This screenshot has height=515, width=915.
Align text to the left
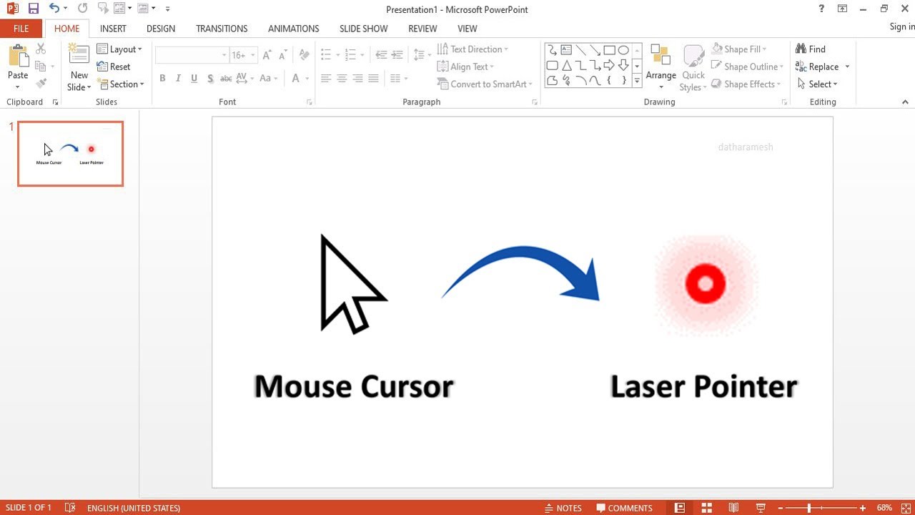pyautogui.click(x=326, y=79)
